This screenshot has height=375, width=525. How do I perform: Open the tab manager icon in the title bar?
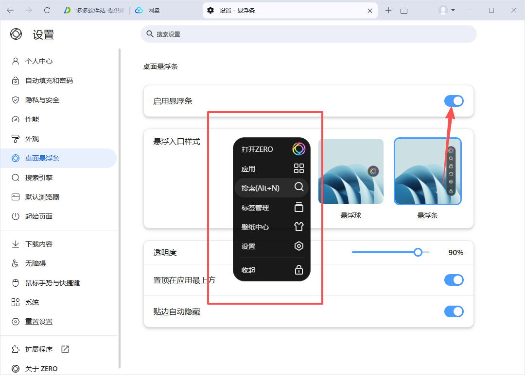404,10
